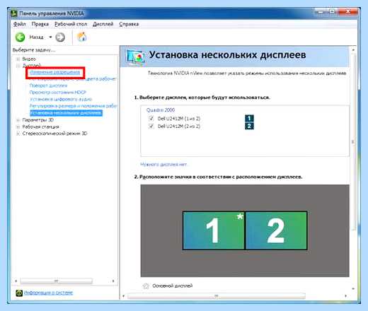Click the right pane scroll-down arrow
The image size is (368, 311).
click(x=353, y=288)
